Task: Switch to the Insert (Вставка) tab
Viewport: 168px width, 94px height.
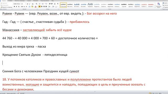Action: 10,1
